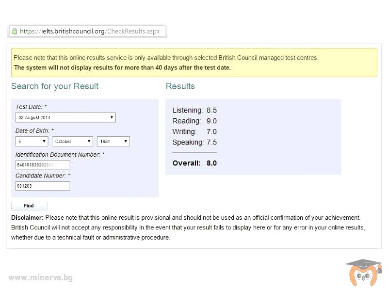This screenshot has height=291, width=388.
Task: Click the 'Candidate Number:' label
Action: pyautogui.click(x=43, y=176)
